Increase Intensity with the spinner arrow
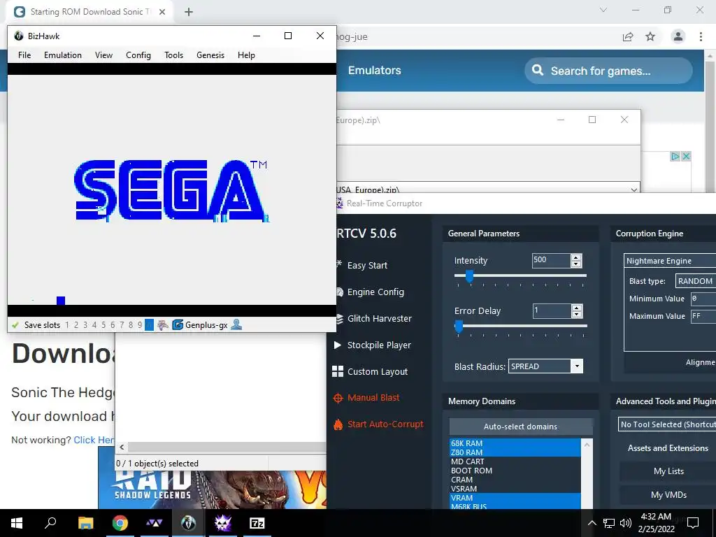The width and height of the screenshot is (716, 537). (576, 257)
